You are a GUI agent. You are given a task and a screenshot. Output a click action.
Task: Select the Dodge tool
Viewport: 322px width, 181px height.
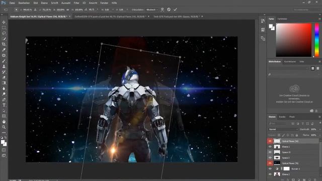[4, 94]
